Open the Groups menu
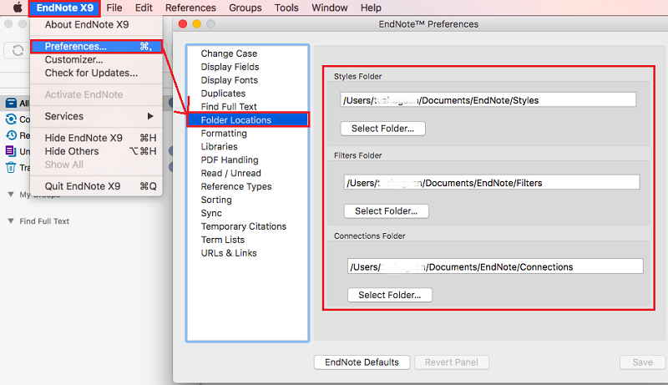This screenshot has height=385, width=668. (x=245, y=8)
